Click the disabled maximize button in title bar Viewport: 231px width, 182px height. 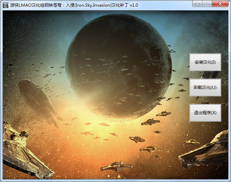207,4
